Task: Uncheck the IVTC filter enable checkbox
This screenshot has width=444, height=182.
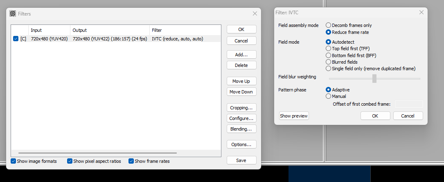Action: 16,39
